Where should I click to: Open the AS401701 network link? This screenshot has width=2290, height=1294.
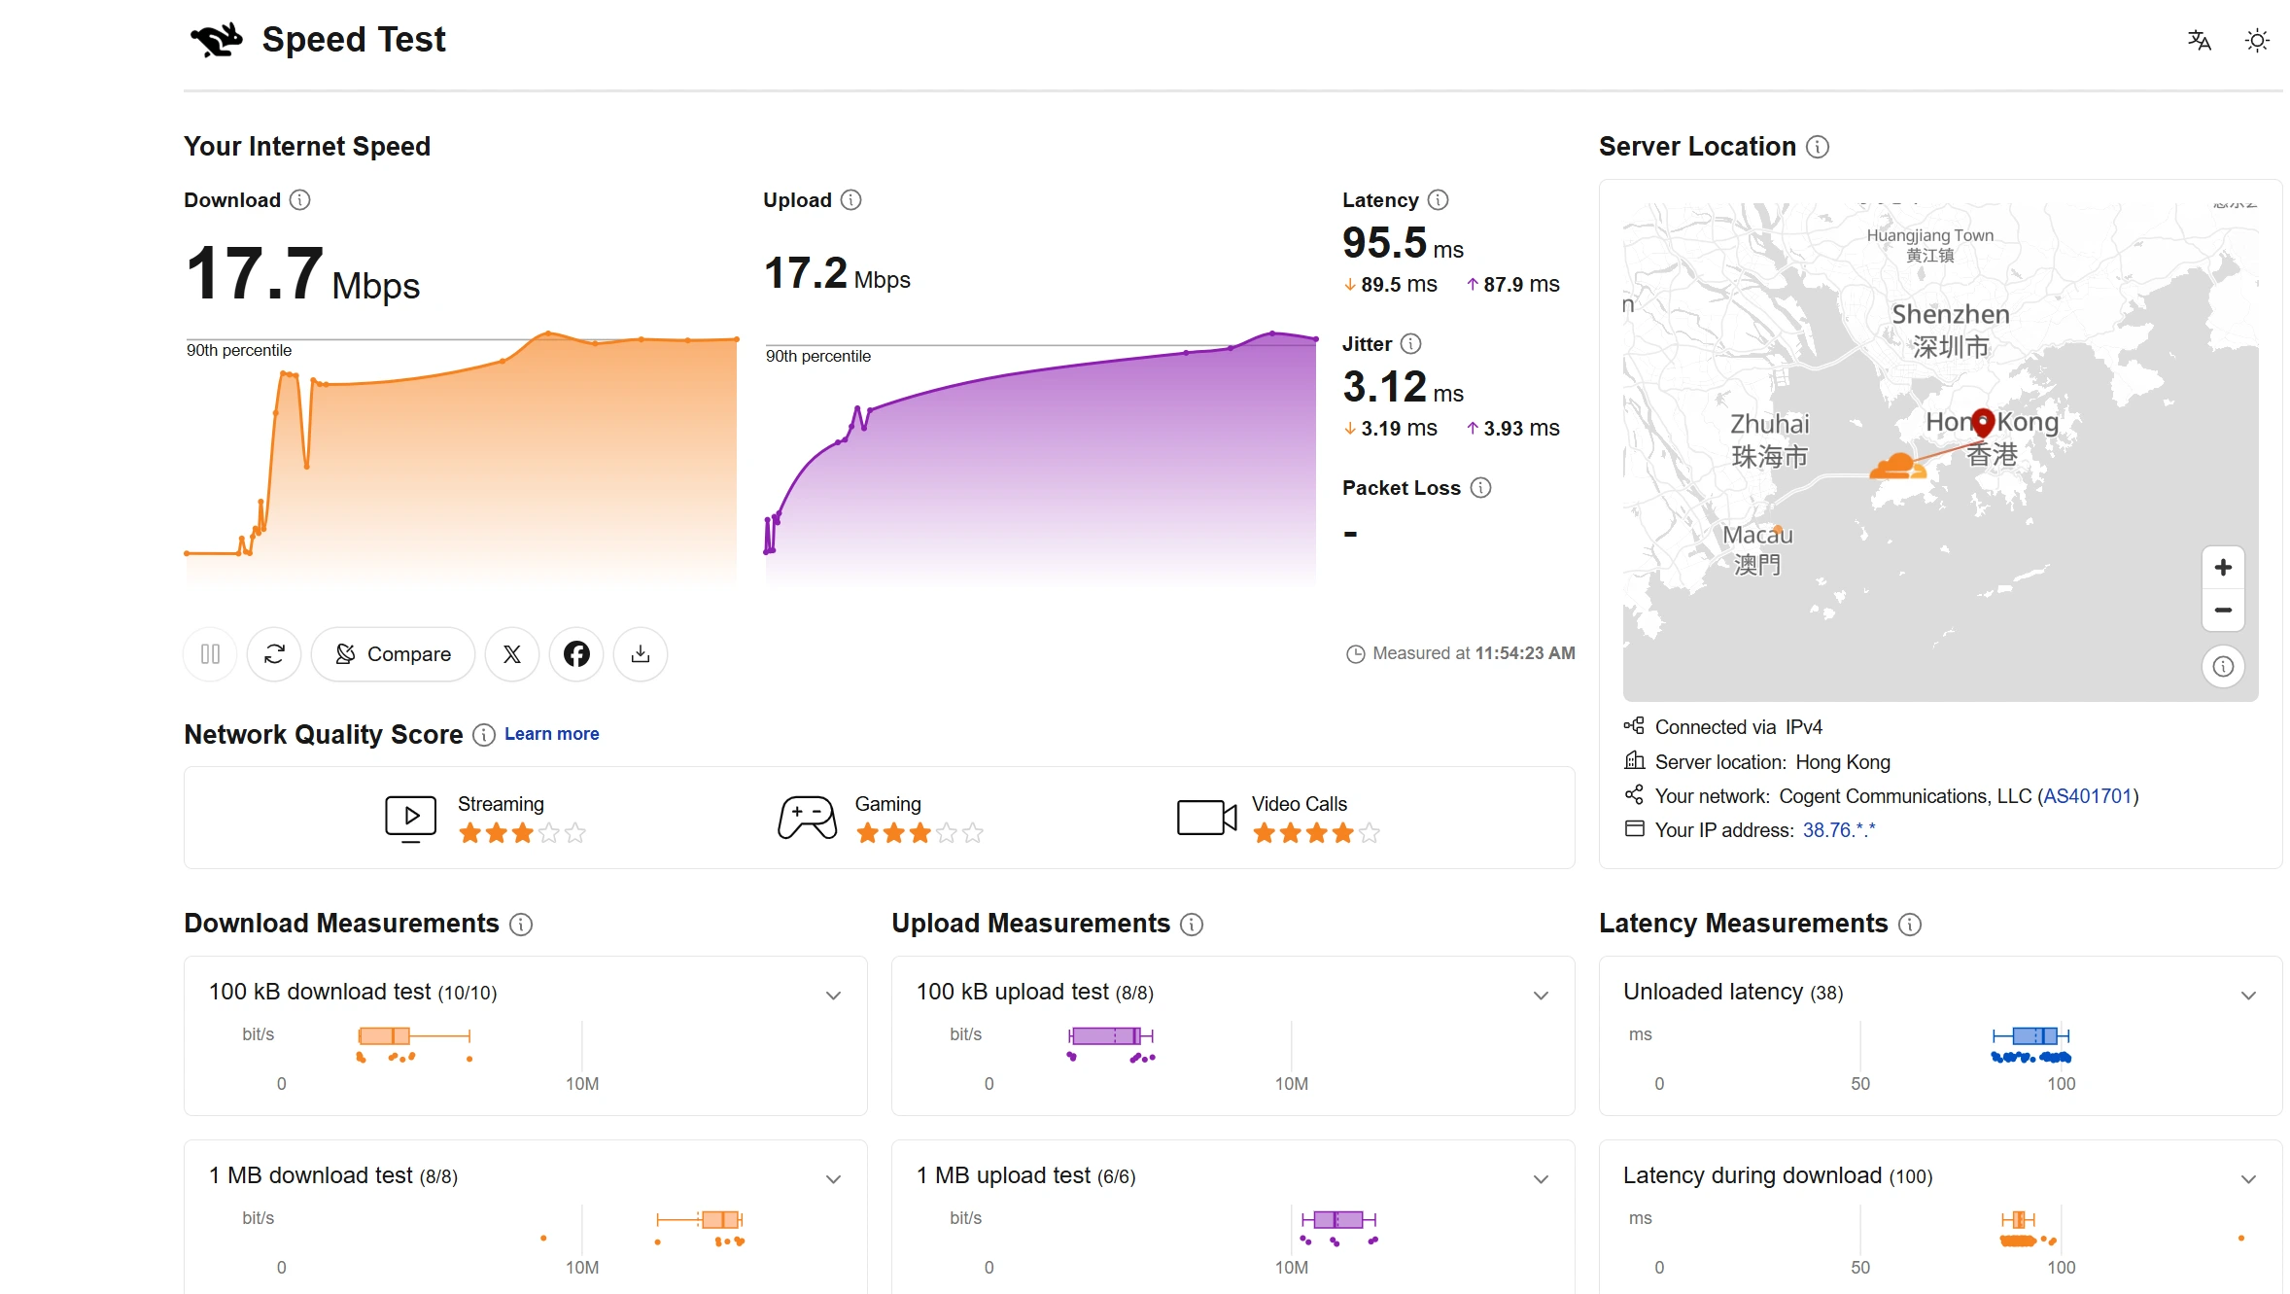(x=2088, y=796)
